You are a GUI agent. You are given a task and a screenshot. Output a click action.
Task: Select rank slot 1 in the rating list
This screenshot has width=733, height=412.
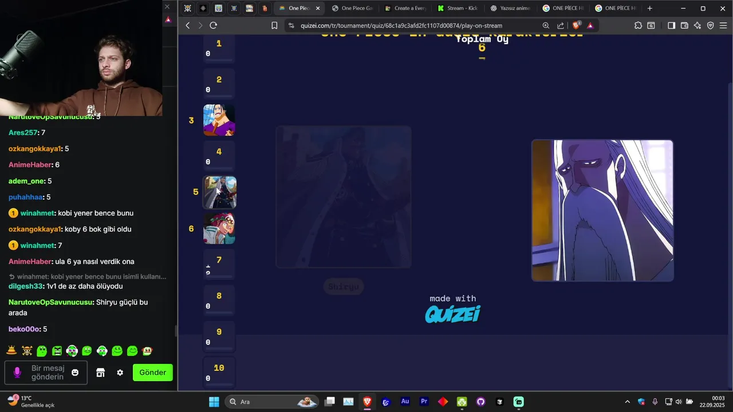pos(219,48)
